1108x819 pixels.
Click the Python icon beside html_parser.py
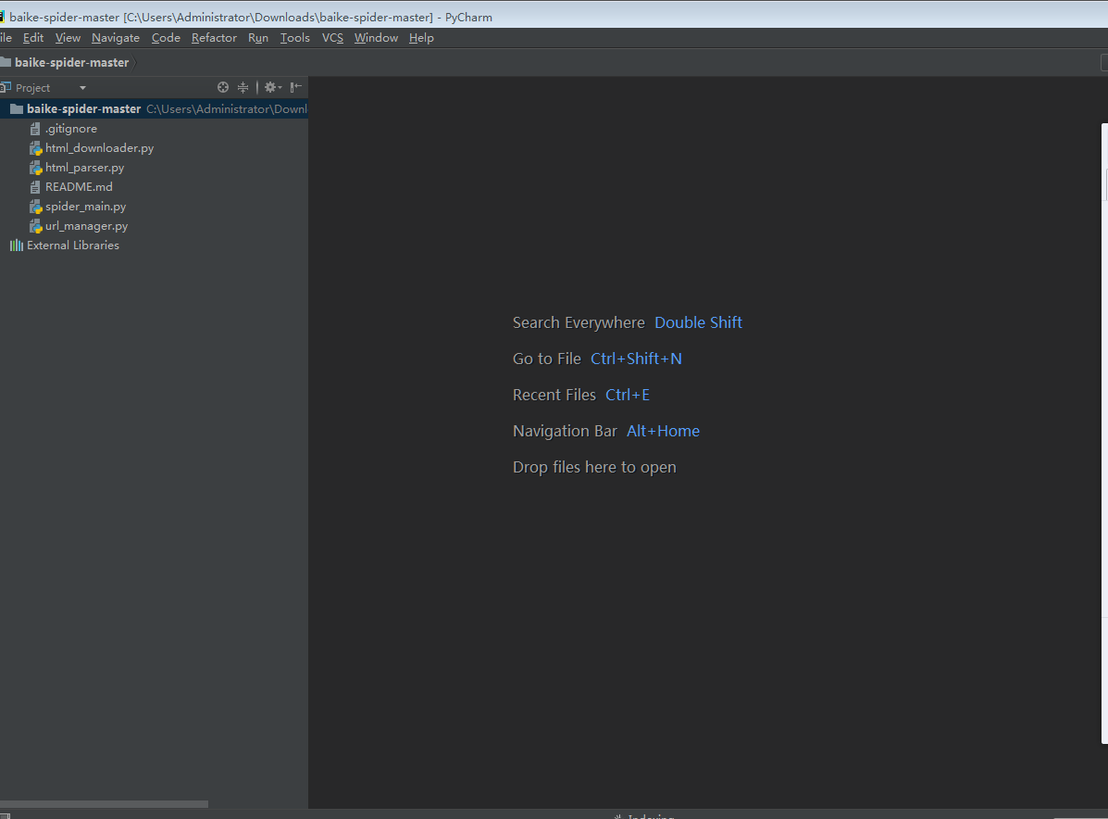click(x=36, y=168)
